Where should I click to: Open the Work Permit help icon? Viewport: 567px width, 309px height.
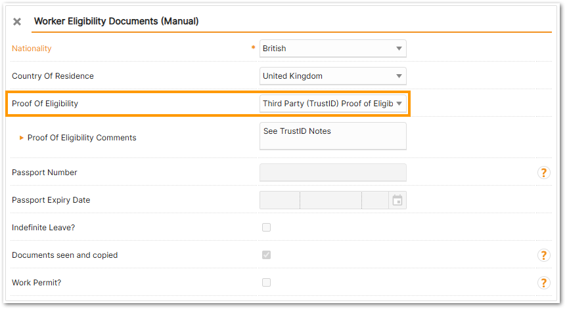tap(543, 283)
